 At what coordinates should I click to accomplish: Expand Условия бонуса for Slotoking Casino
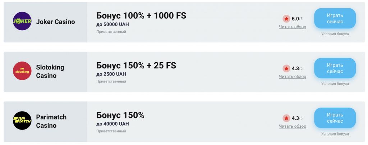click(335, 84)
